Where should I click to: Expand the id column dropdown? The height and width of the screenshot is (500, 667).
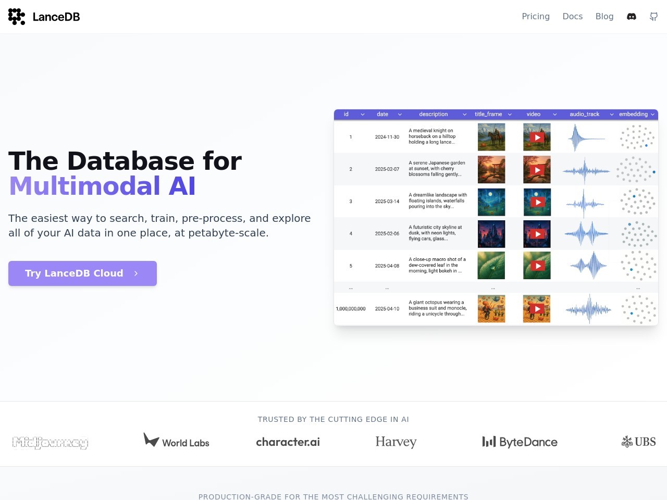pyautogui.click(x=363, y=115)
